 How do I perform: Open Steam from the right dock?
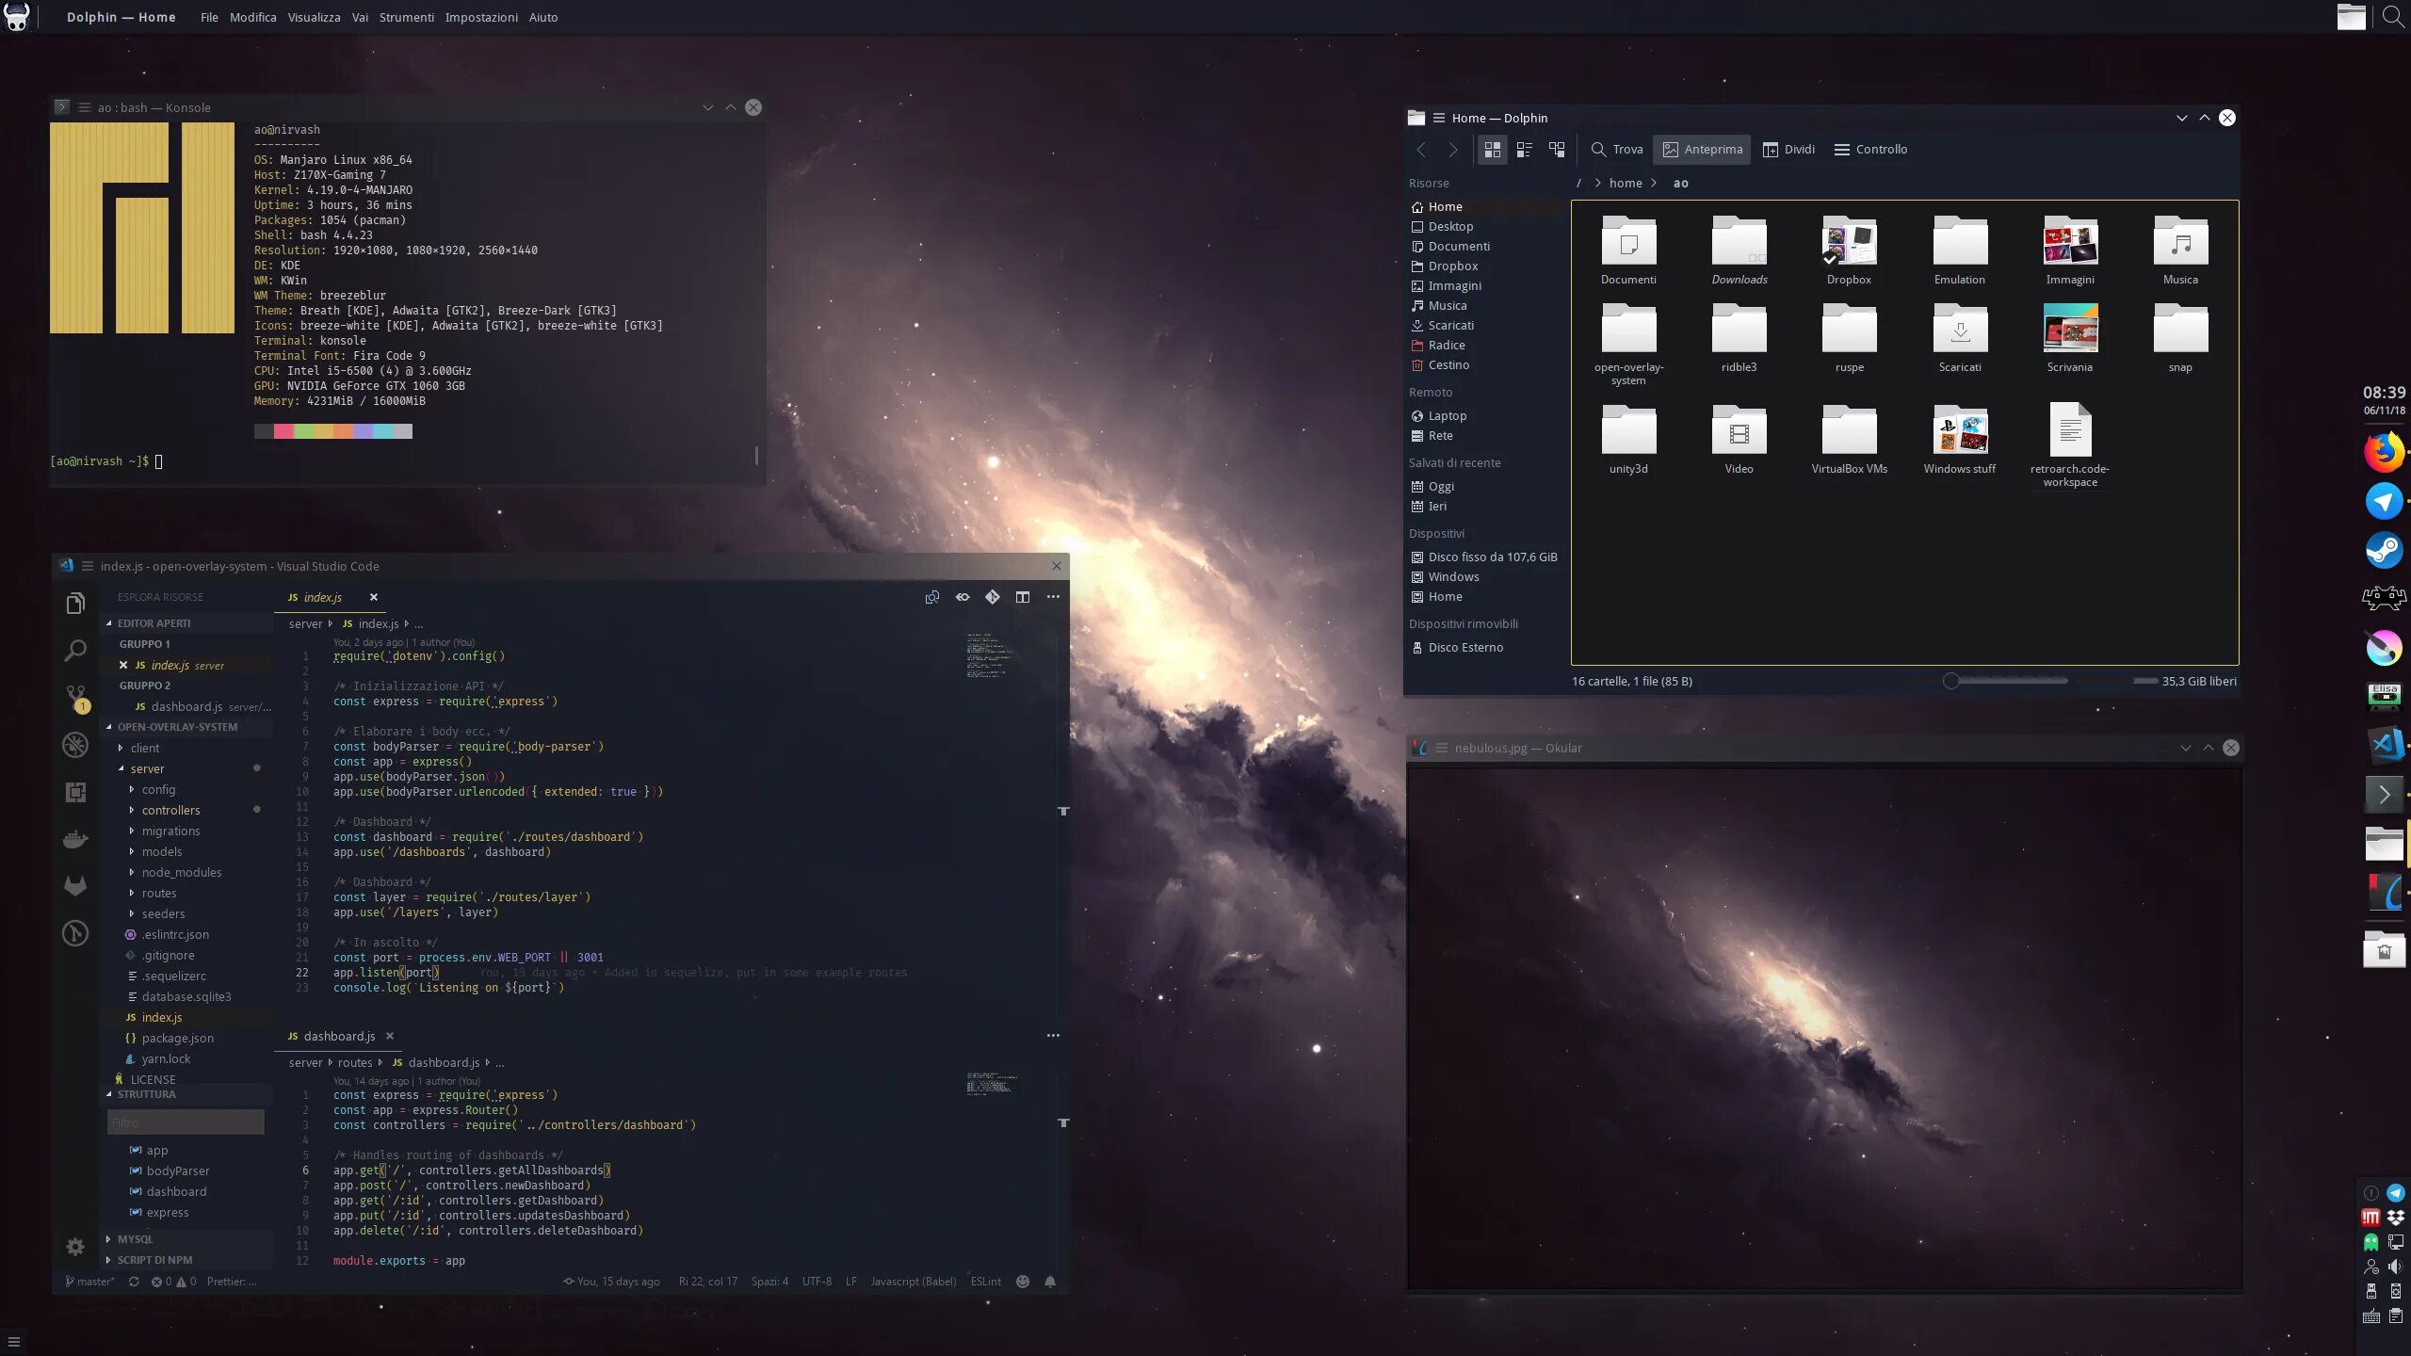click(x=2384, y=551)
